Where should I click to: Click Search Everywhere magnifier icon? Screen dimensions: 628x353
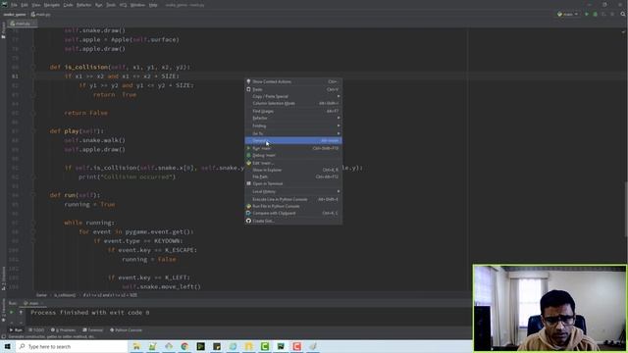tap(623, 14)
